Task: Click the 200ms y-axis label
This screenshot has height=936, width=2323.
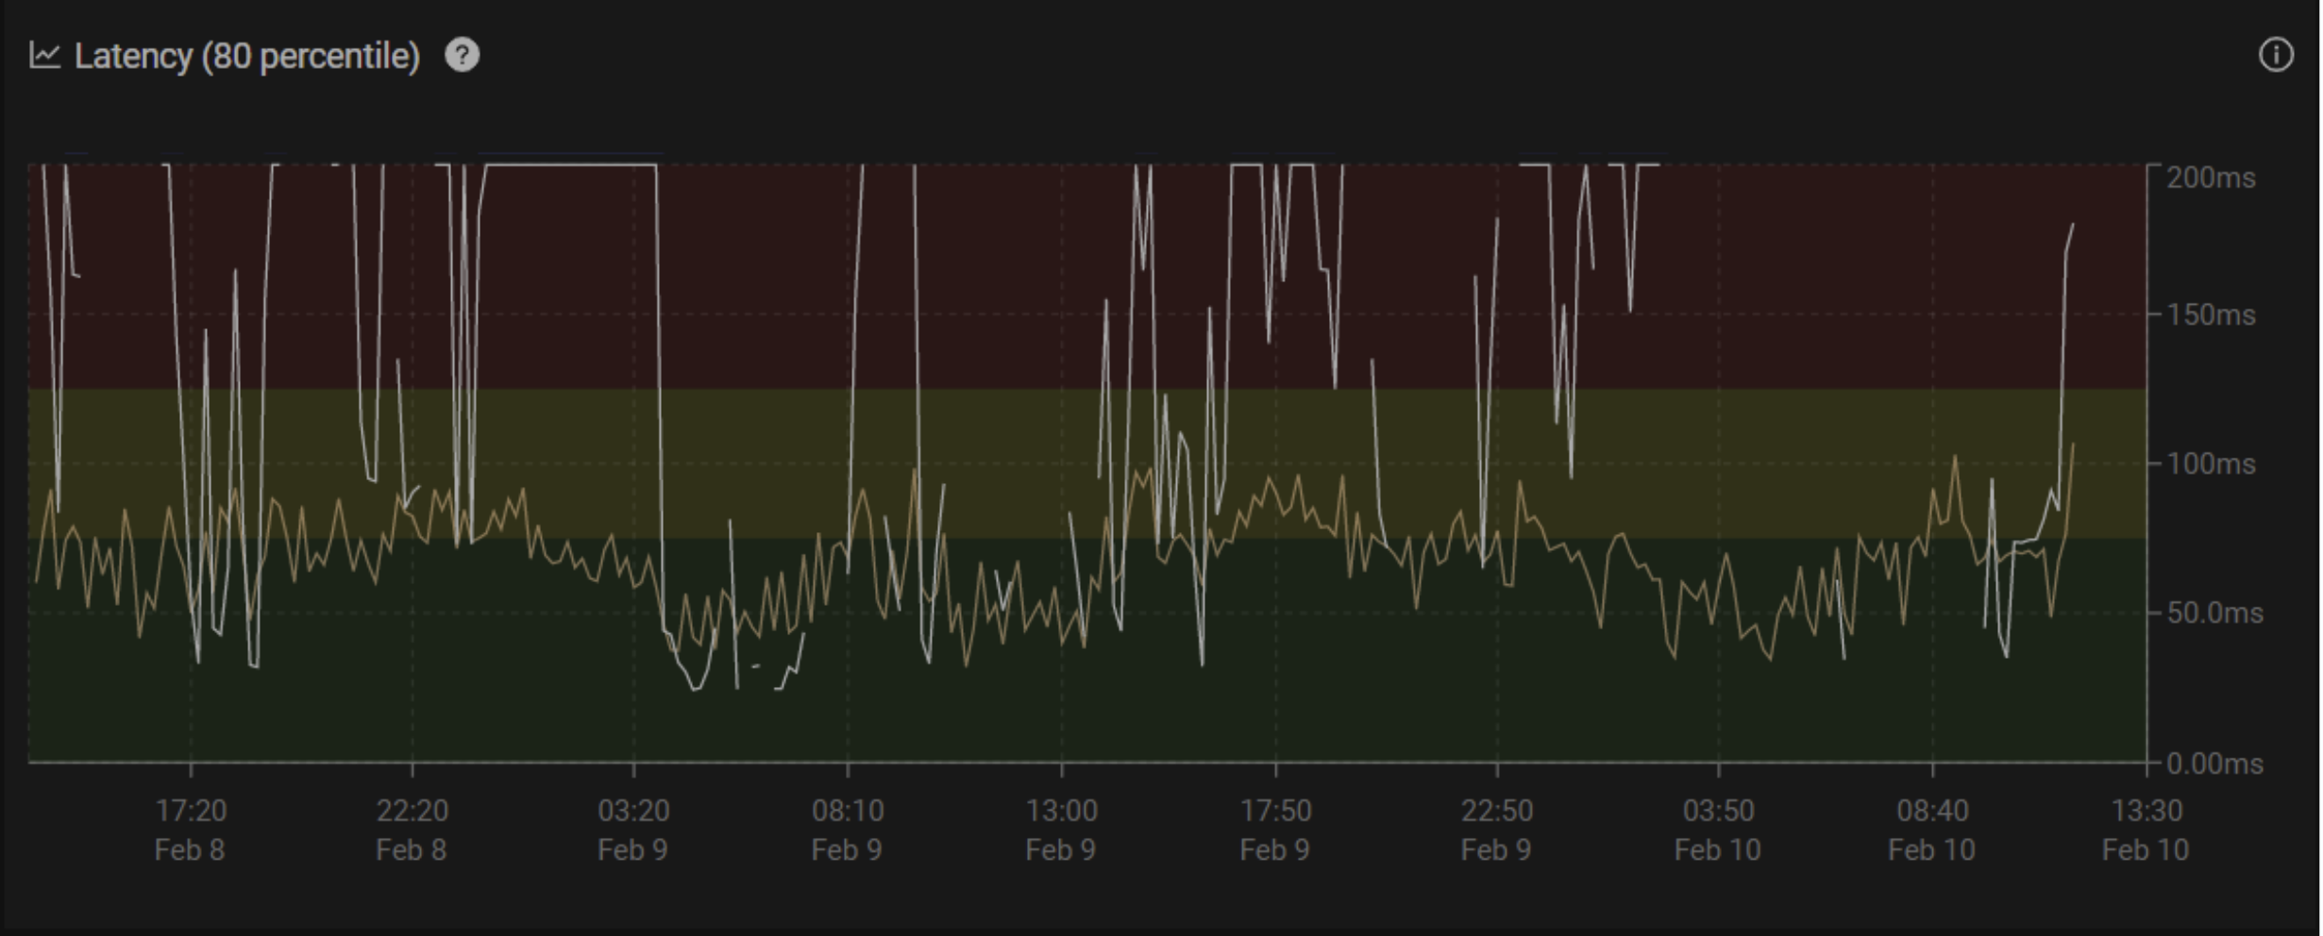Action: pos(2211,177)
